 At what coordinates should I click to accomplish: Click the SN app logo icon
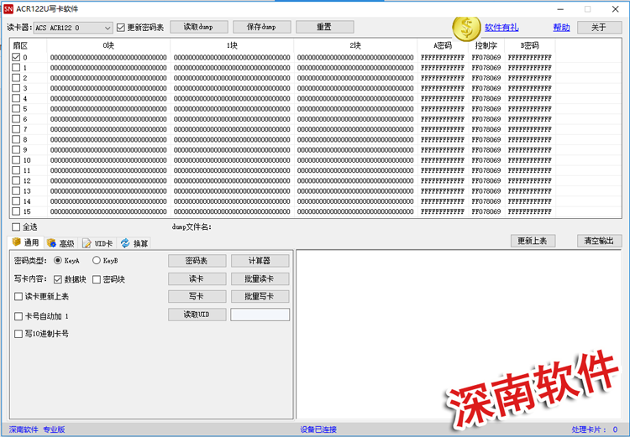[x=8, y=8]
